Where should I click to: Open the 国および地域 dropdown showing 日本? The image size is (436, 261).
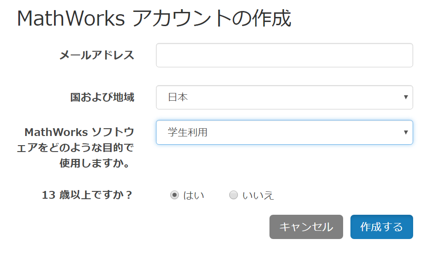[x=284, y=98]
